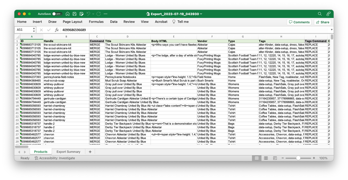The width and height of the screenshot is (348, 180).
Task: Switch to the Export Summary sheet tab
Action: coord(68,152)
